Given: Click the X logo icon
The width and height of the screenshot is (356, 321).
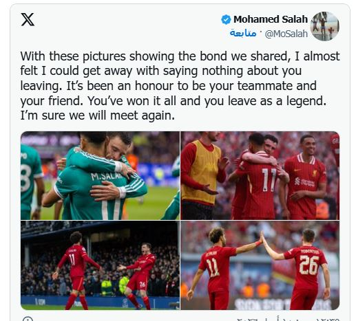Looking at the screenshot, I should (x=28, y=19).
